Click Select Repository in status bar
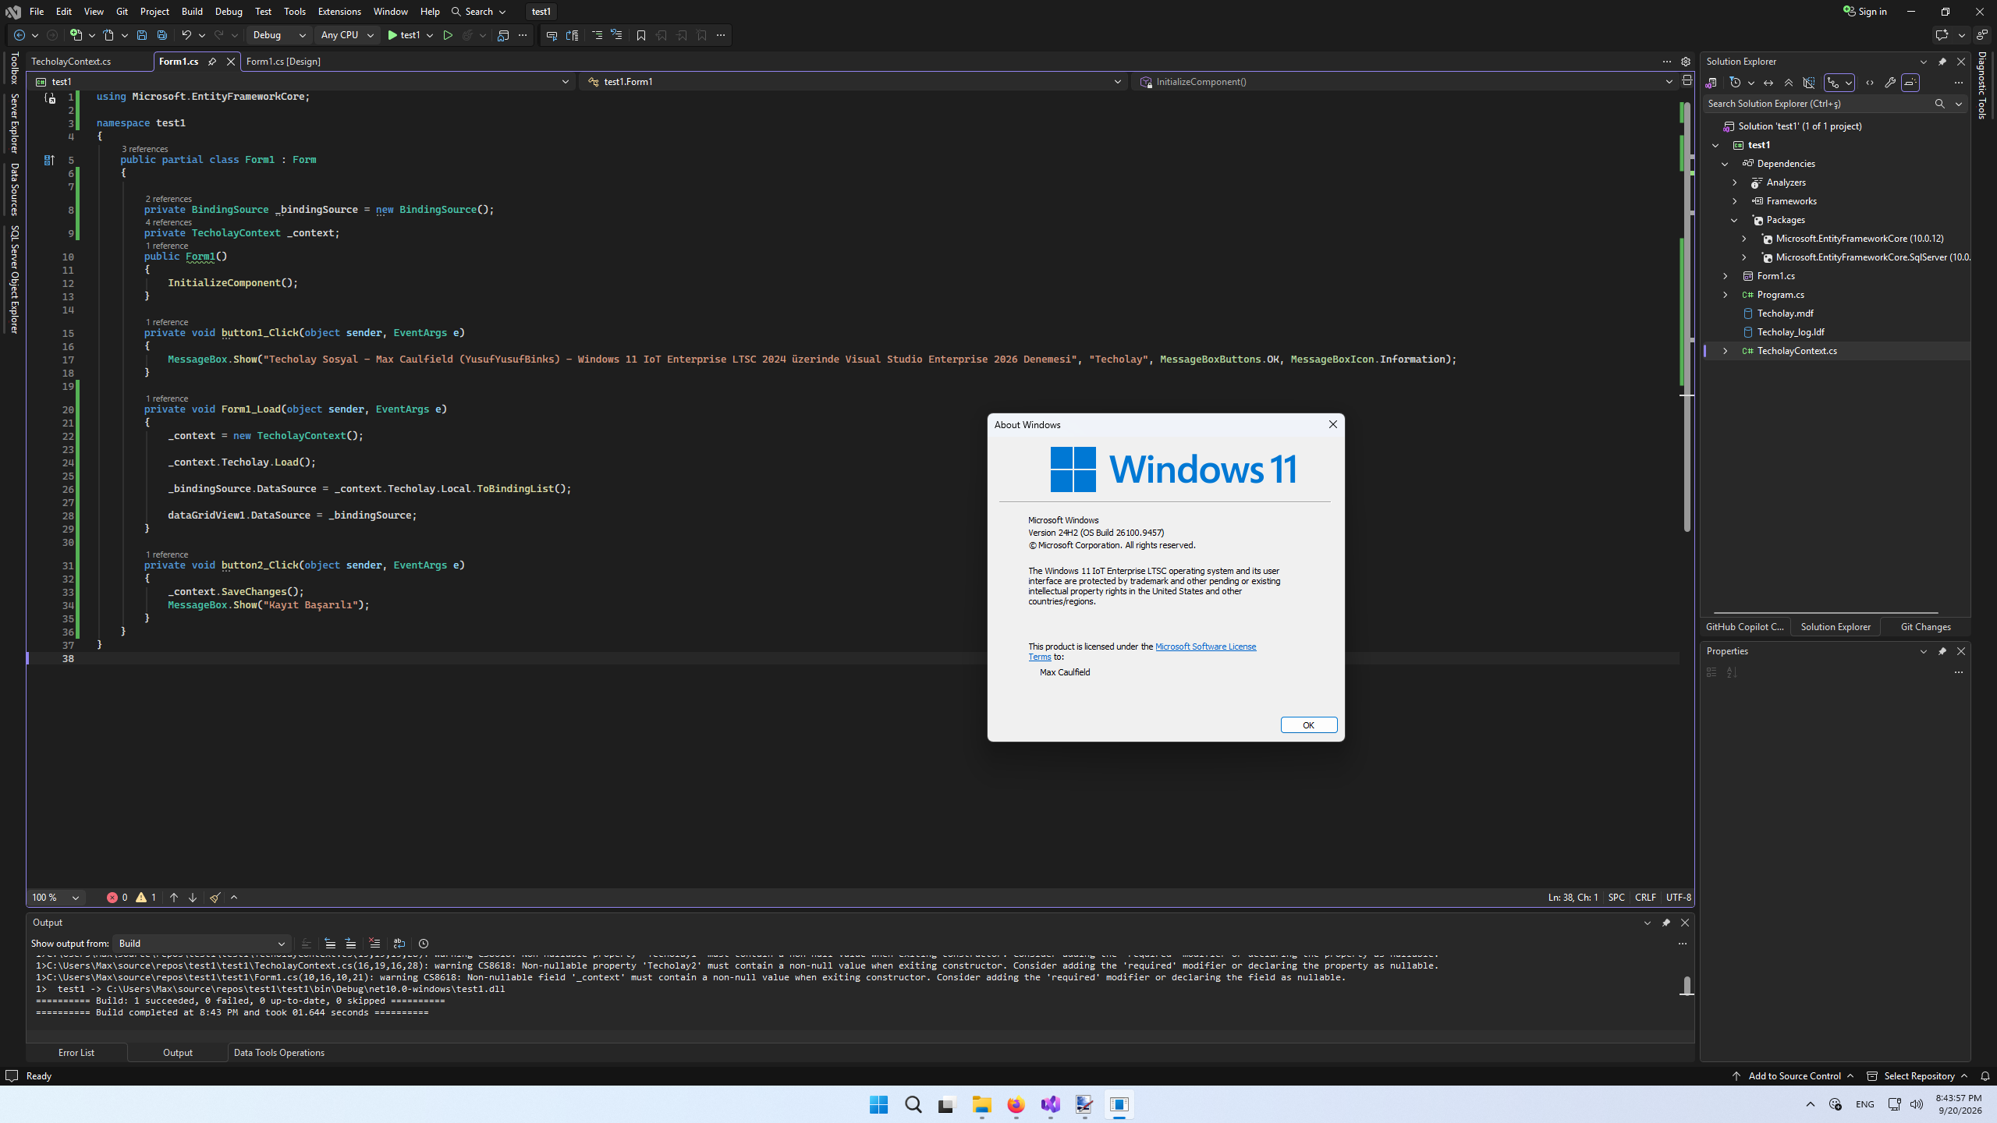Image resolution: width=1997 pixels, height=1123 pixels. tap(1917, 1076)
